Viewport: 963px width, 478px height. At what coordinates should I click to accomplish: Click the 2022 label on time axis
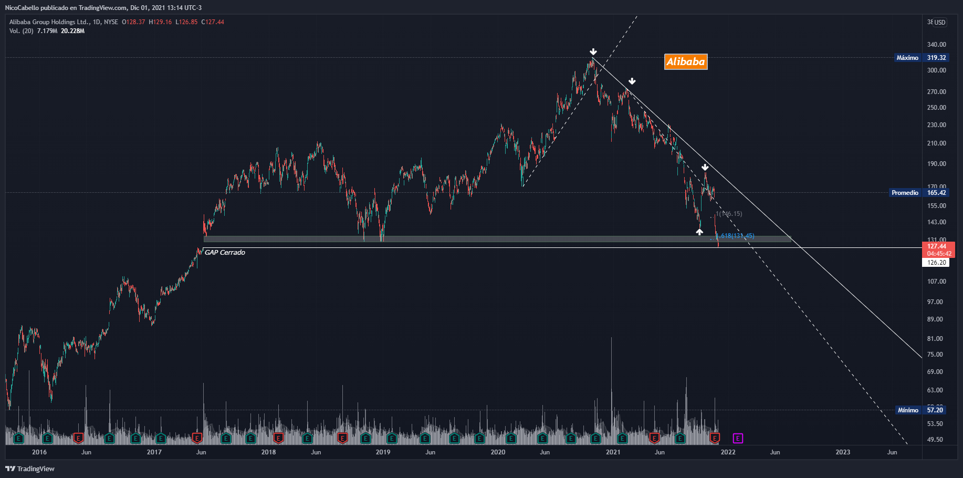pos(728,452)
